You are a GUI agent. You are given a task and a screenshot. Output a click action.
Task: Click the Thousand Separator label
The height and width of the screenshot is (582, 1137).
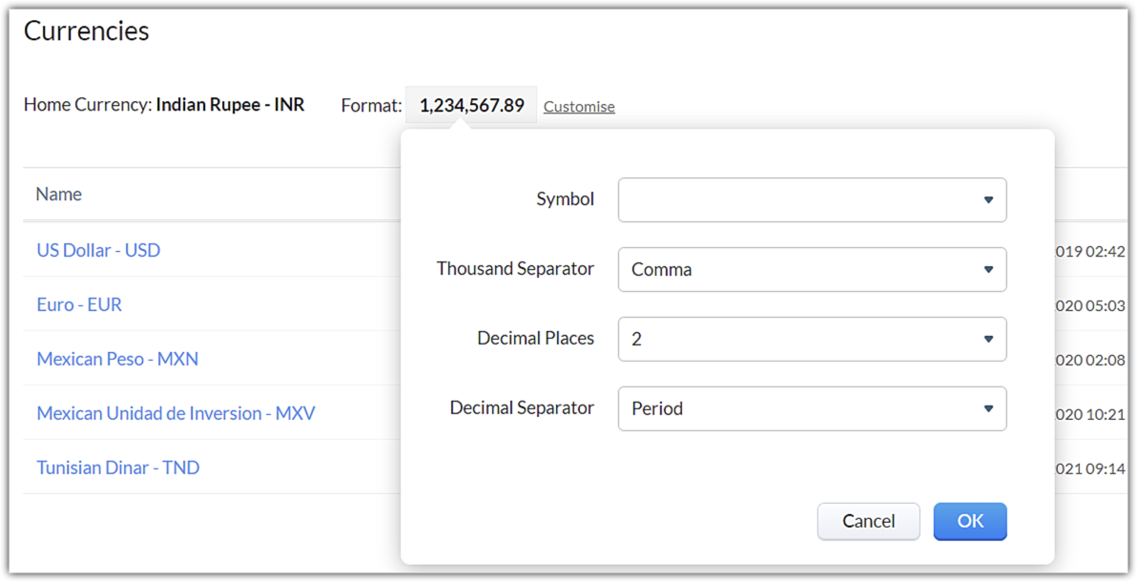tap(515, 268)
